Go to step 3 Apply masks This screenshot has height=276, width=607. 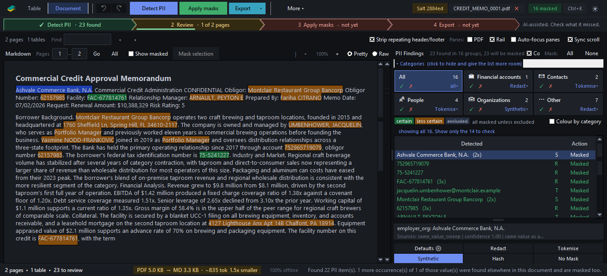click(328, 25)
